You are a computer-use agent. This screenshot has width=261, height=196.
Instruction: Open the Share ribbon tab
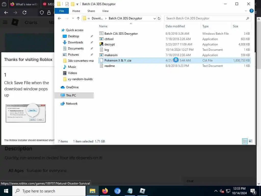[91, 11]
